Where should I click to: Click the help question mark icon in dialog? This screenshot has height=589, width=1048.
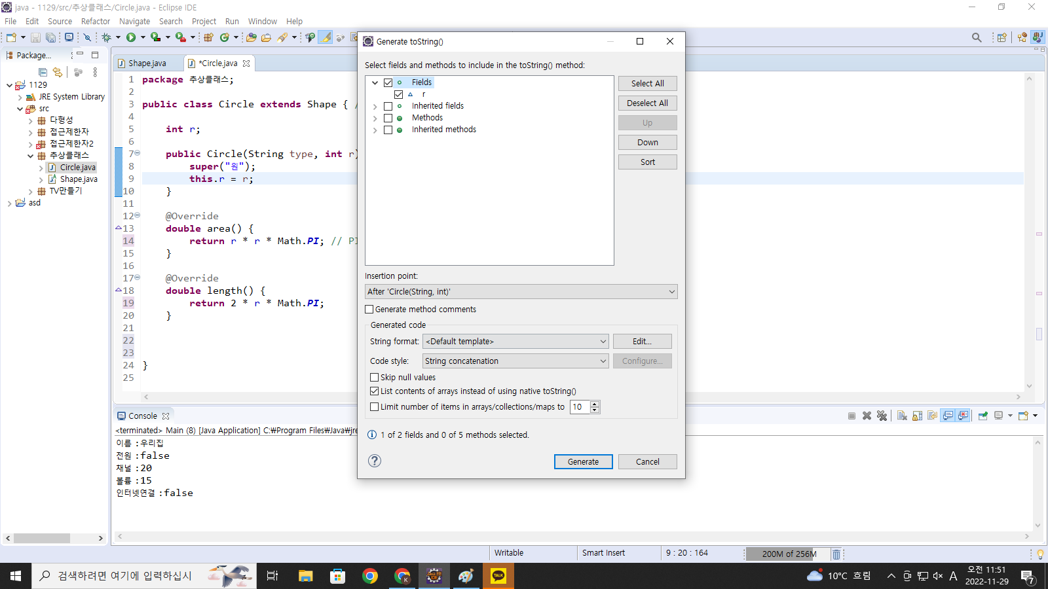coord(375,461)
